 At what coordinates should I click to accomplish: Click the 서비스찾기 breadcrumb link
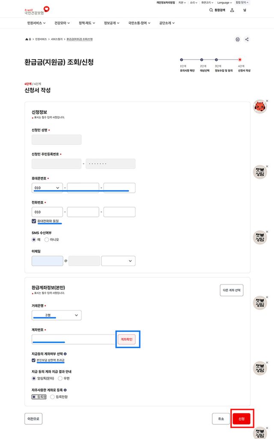click(x=57, y=39)
